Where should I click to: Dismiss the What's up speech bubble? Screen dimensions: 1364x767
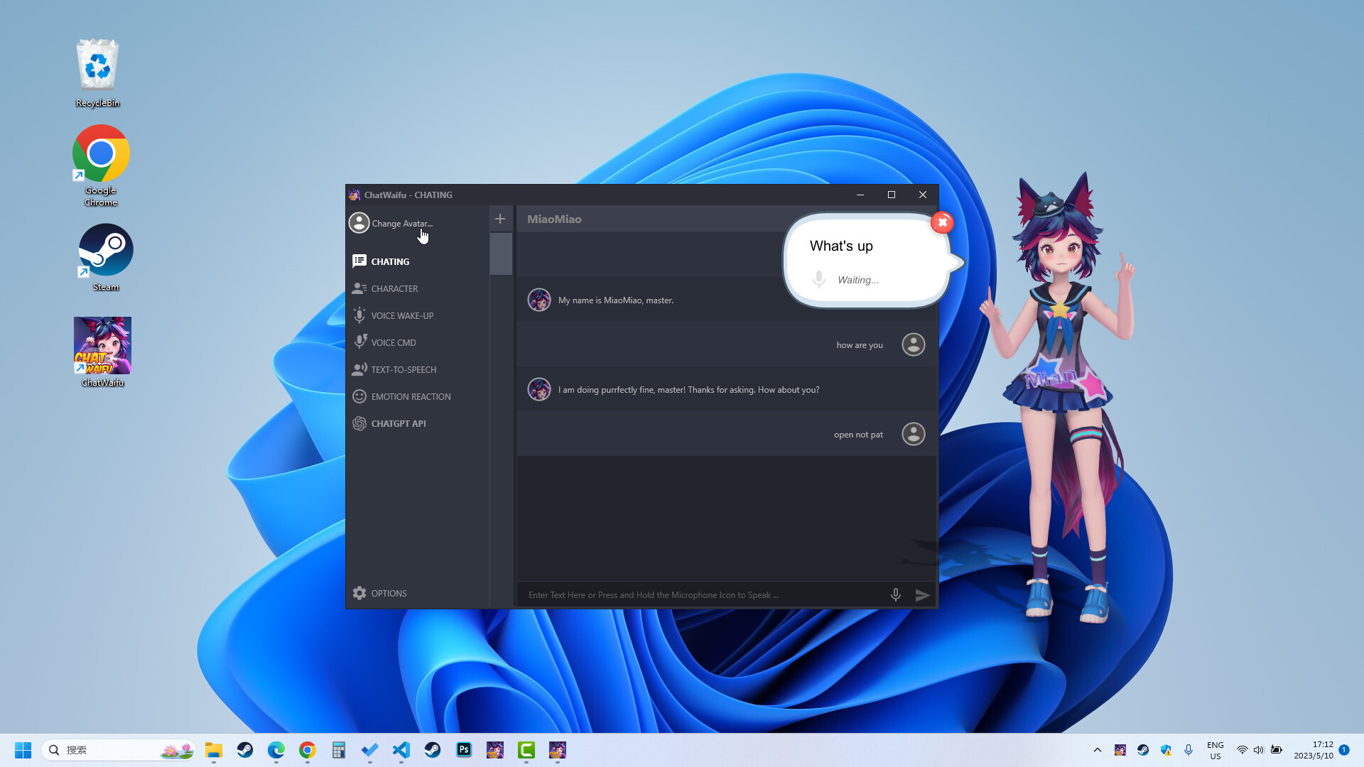(942, 222)
